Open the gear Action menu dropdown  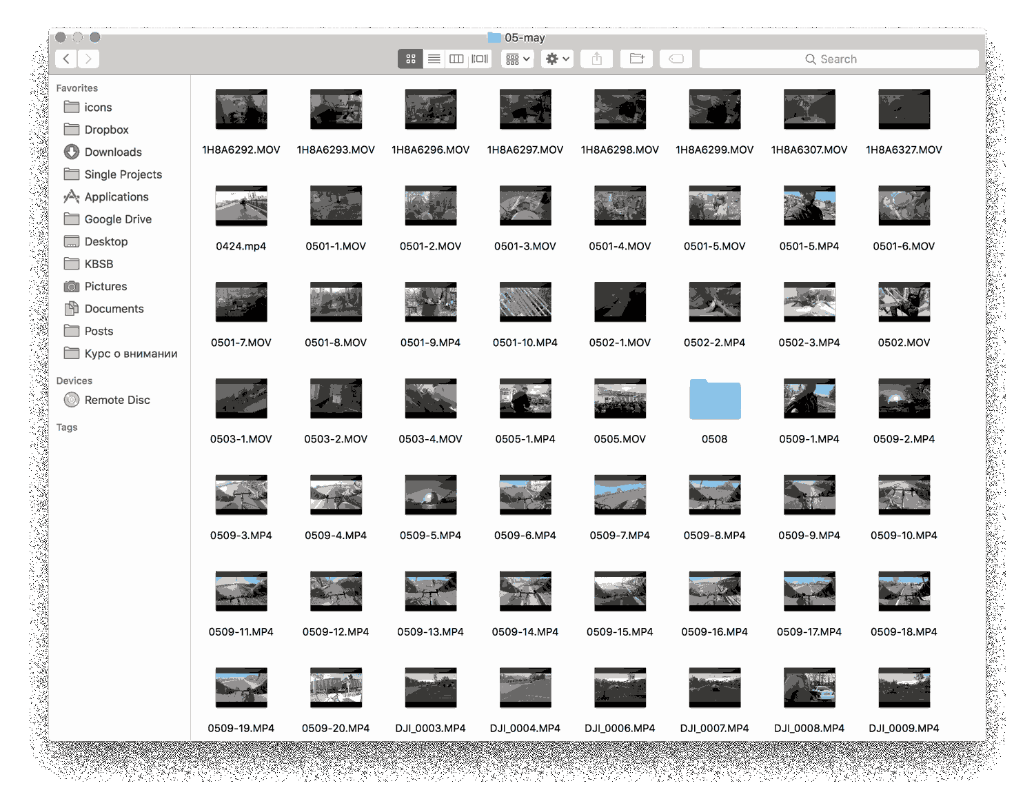(x=557, y=59)
